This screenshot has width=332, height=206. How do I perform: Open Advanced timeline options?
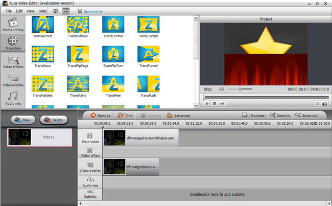point(178,116)
